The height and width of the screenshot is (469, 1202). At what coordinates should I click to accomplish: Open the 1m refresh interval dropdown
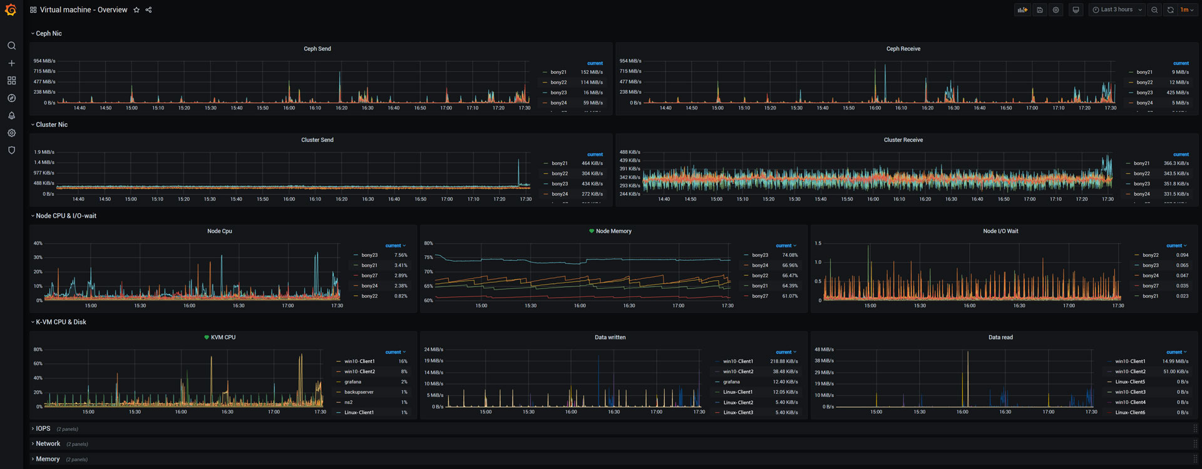pos(1186,10)
